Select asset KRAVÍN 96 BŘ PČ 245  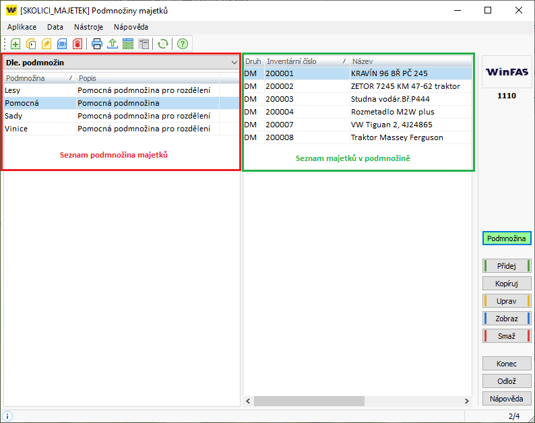coord(358,73)
